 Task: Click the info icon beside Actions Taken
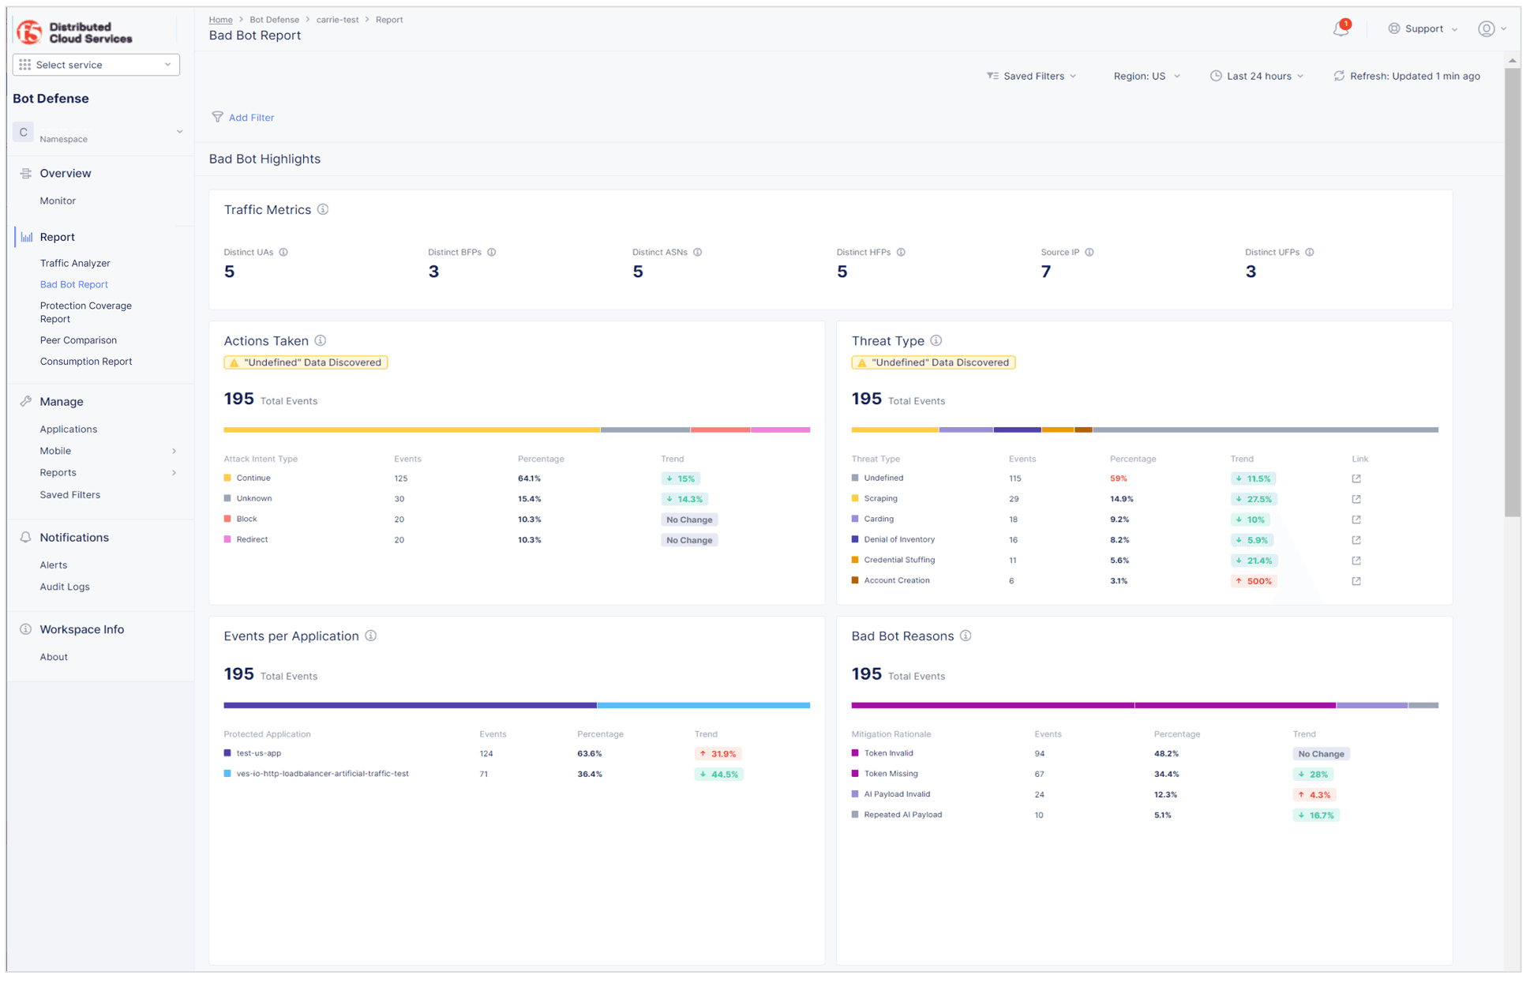click(x=321, y=341)
